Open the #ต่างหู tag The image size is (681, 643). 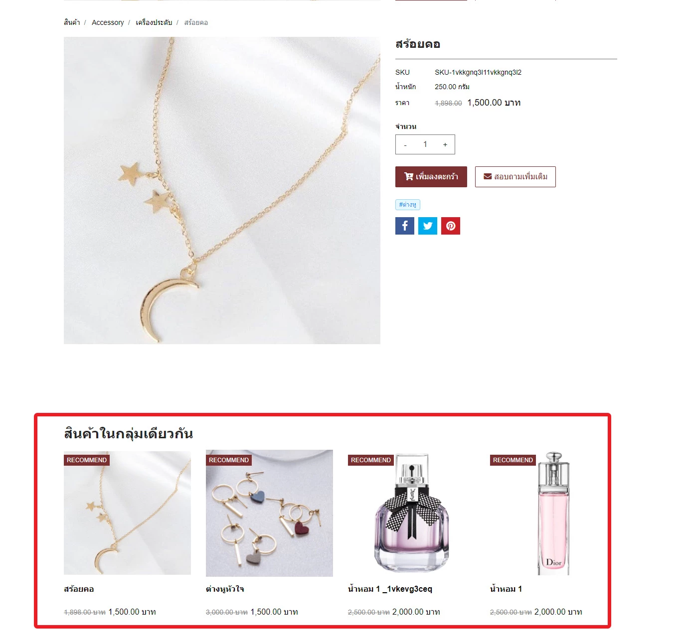pos(408,205)
